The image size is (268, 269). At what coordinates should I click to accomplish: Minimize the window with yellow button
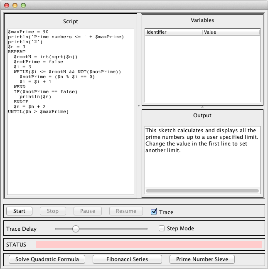coord(15,5)
